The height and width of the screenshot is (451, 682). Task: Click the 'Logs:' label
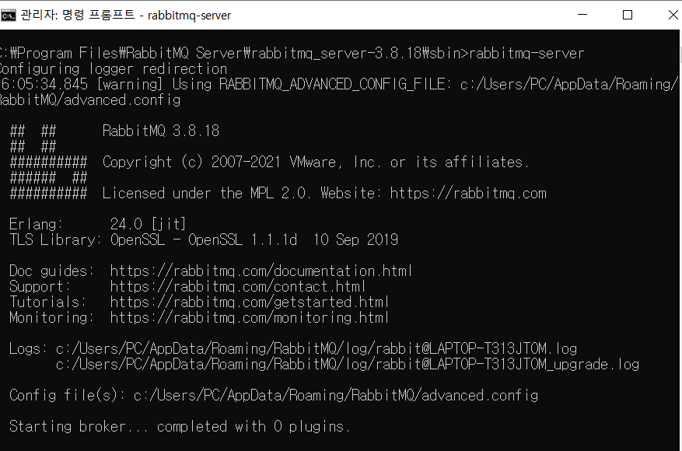coord(28,349)
